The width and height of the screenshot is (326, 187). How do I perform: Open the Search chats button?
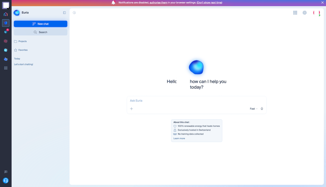click(40, 32)
